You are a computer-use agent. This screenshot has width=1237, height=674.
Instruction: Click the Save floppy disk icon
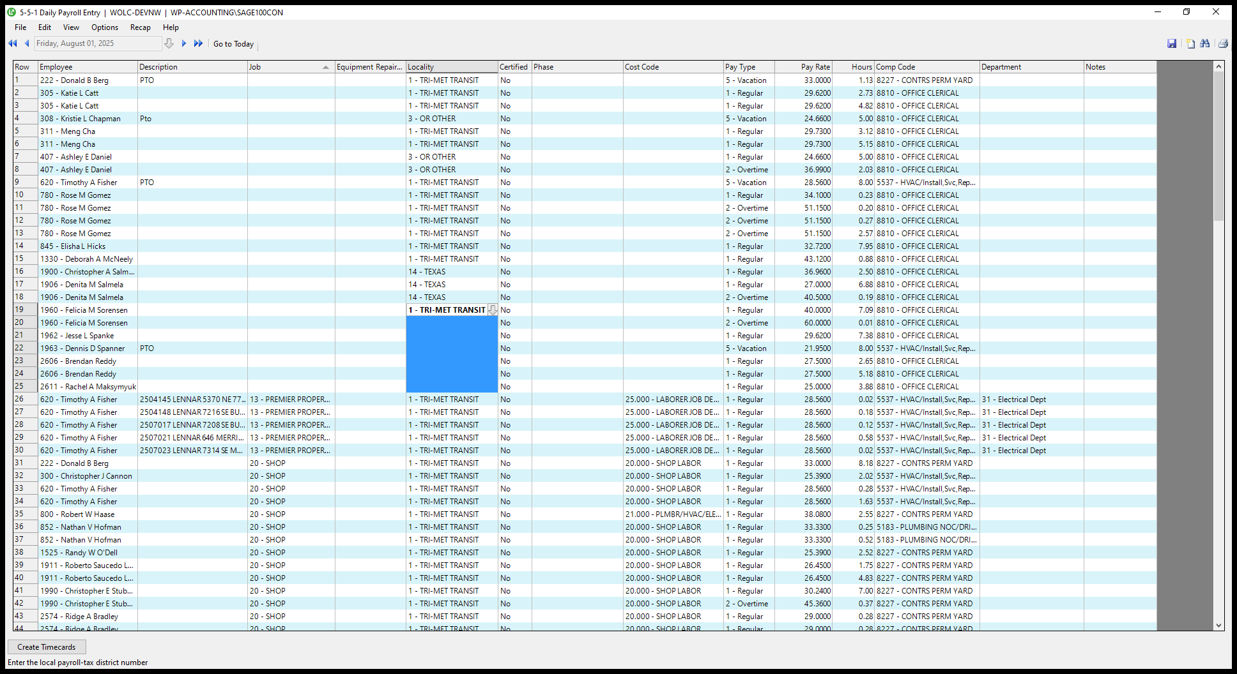point(1172,43)
